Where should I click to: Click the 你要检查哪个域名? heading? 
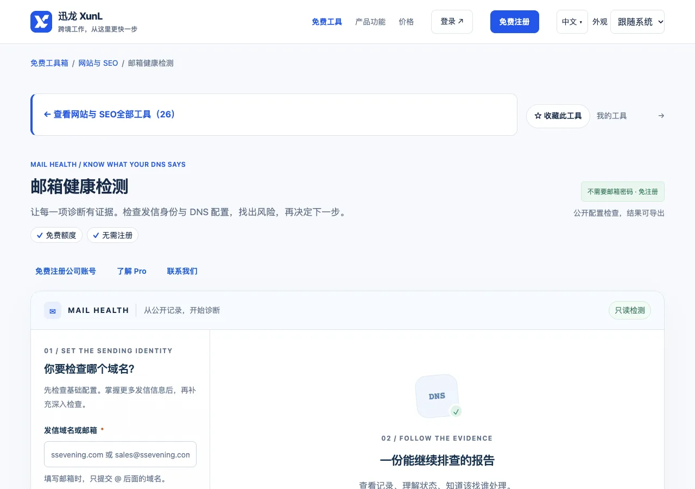(89, 369)
